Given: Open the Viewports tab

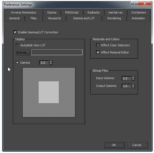Looking at the screenshot, I should (x=54, y=18).
